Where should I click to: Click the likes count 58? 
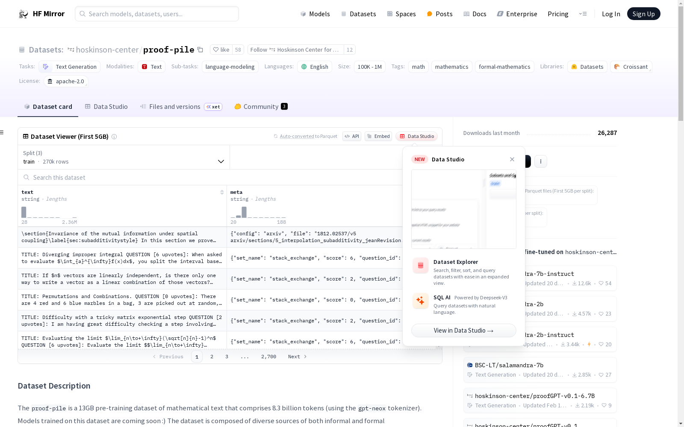(238, 50)
